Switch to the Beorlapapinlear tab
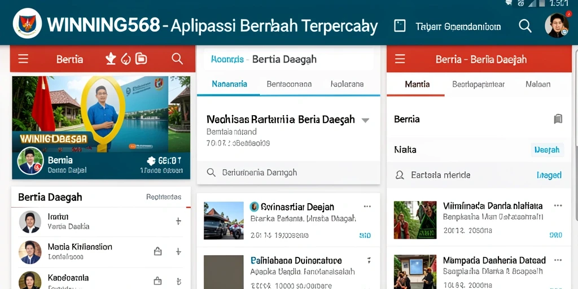578x289 pixels. 479,84
